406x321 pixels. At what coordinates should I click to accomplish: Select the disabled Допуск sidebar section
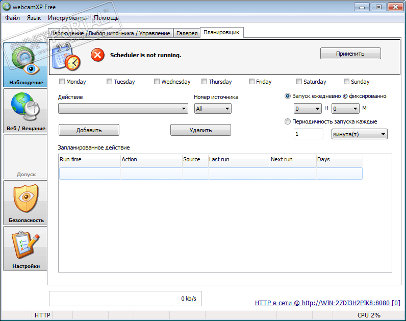pyautogui.click(x=26, y=157)
